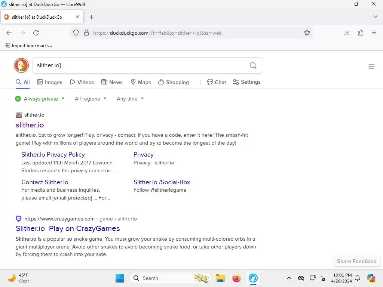Open the clock showing 10:01 PM

click(341, 278)
